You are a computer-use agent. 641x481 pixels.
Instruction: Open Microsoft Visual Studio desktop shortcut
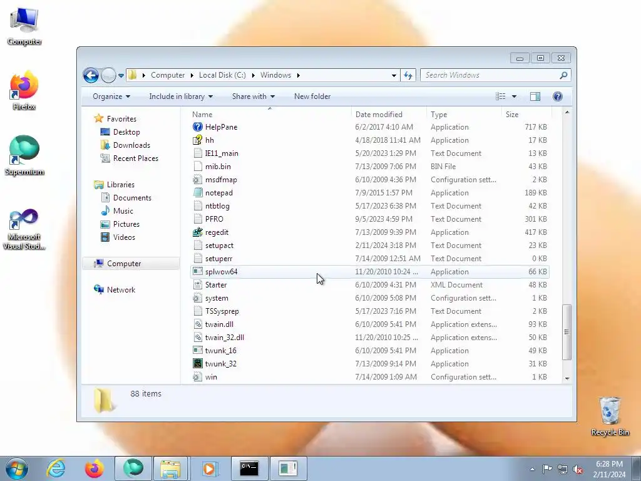[24, 229]
